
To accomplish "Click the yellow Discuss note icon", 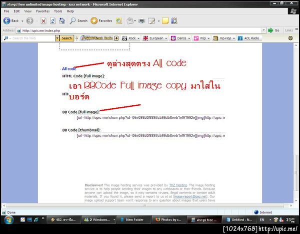I will pos(165,21).
